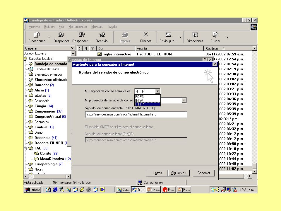This screenshot has height=211, width=281.
Task: Click the Responder toolbar icon
Action: tap(61, 35)
